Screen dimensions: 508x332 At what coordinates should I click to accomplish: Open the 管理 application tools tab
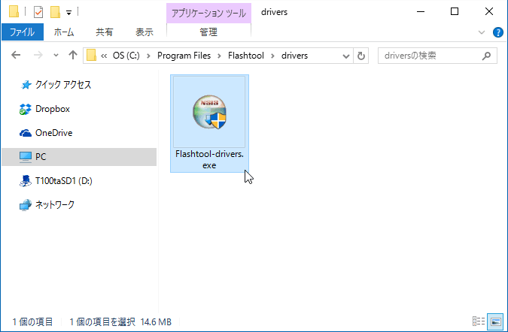pyautogui.click(x=208, y=32)
